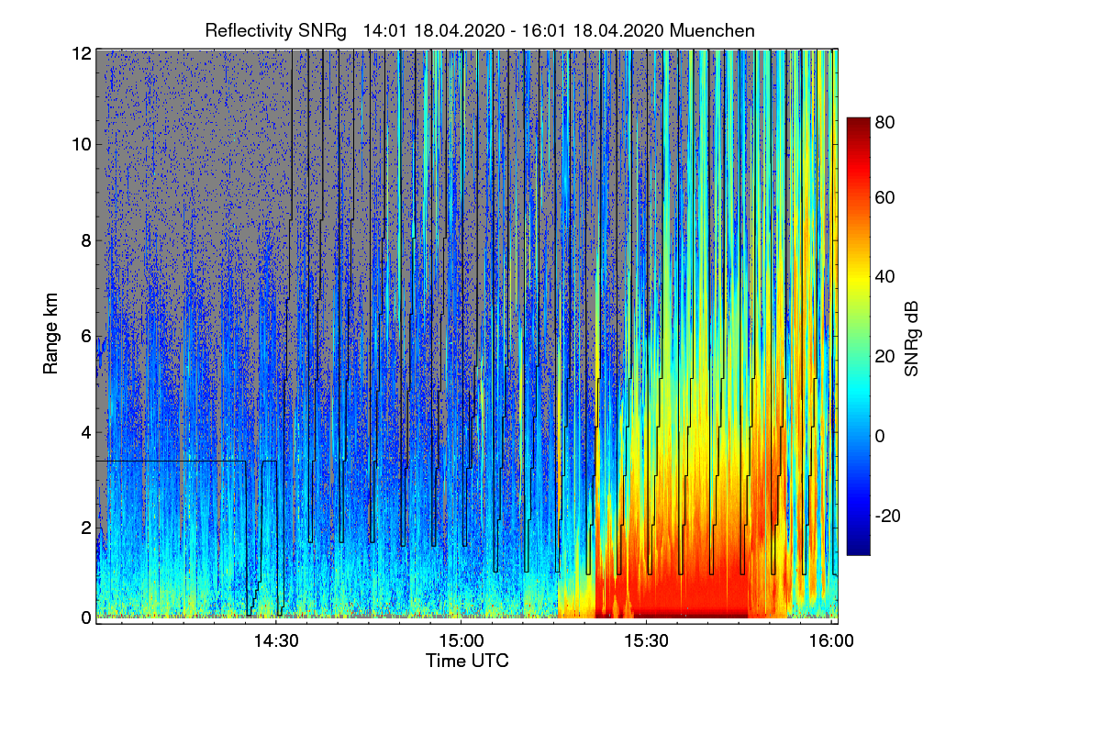
Task: Click the range axis tick label '12'
Action: tap(81, 54)
